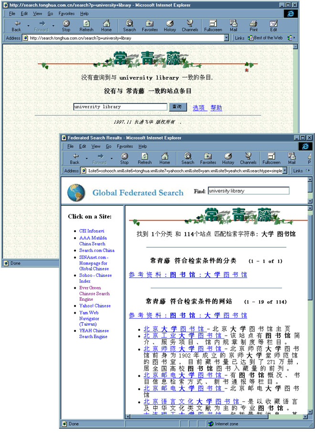Open Search.com China site link
This screenshot has height=433, width=315.
[x=96, y=250]
